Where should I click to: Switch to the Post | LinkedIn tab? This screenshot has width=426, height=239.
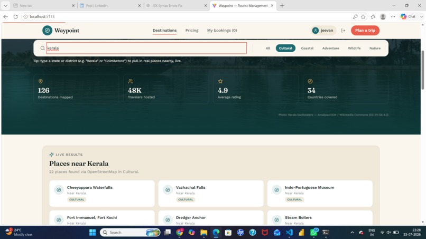pyautogui.click(x=110, y=5)
